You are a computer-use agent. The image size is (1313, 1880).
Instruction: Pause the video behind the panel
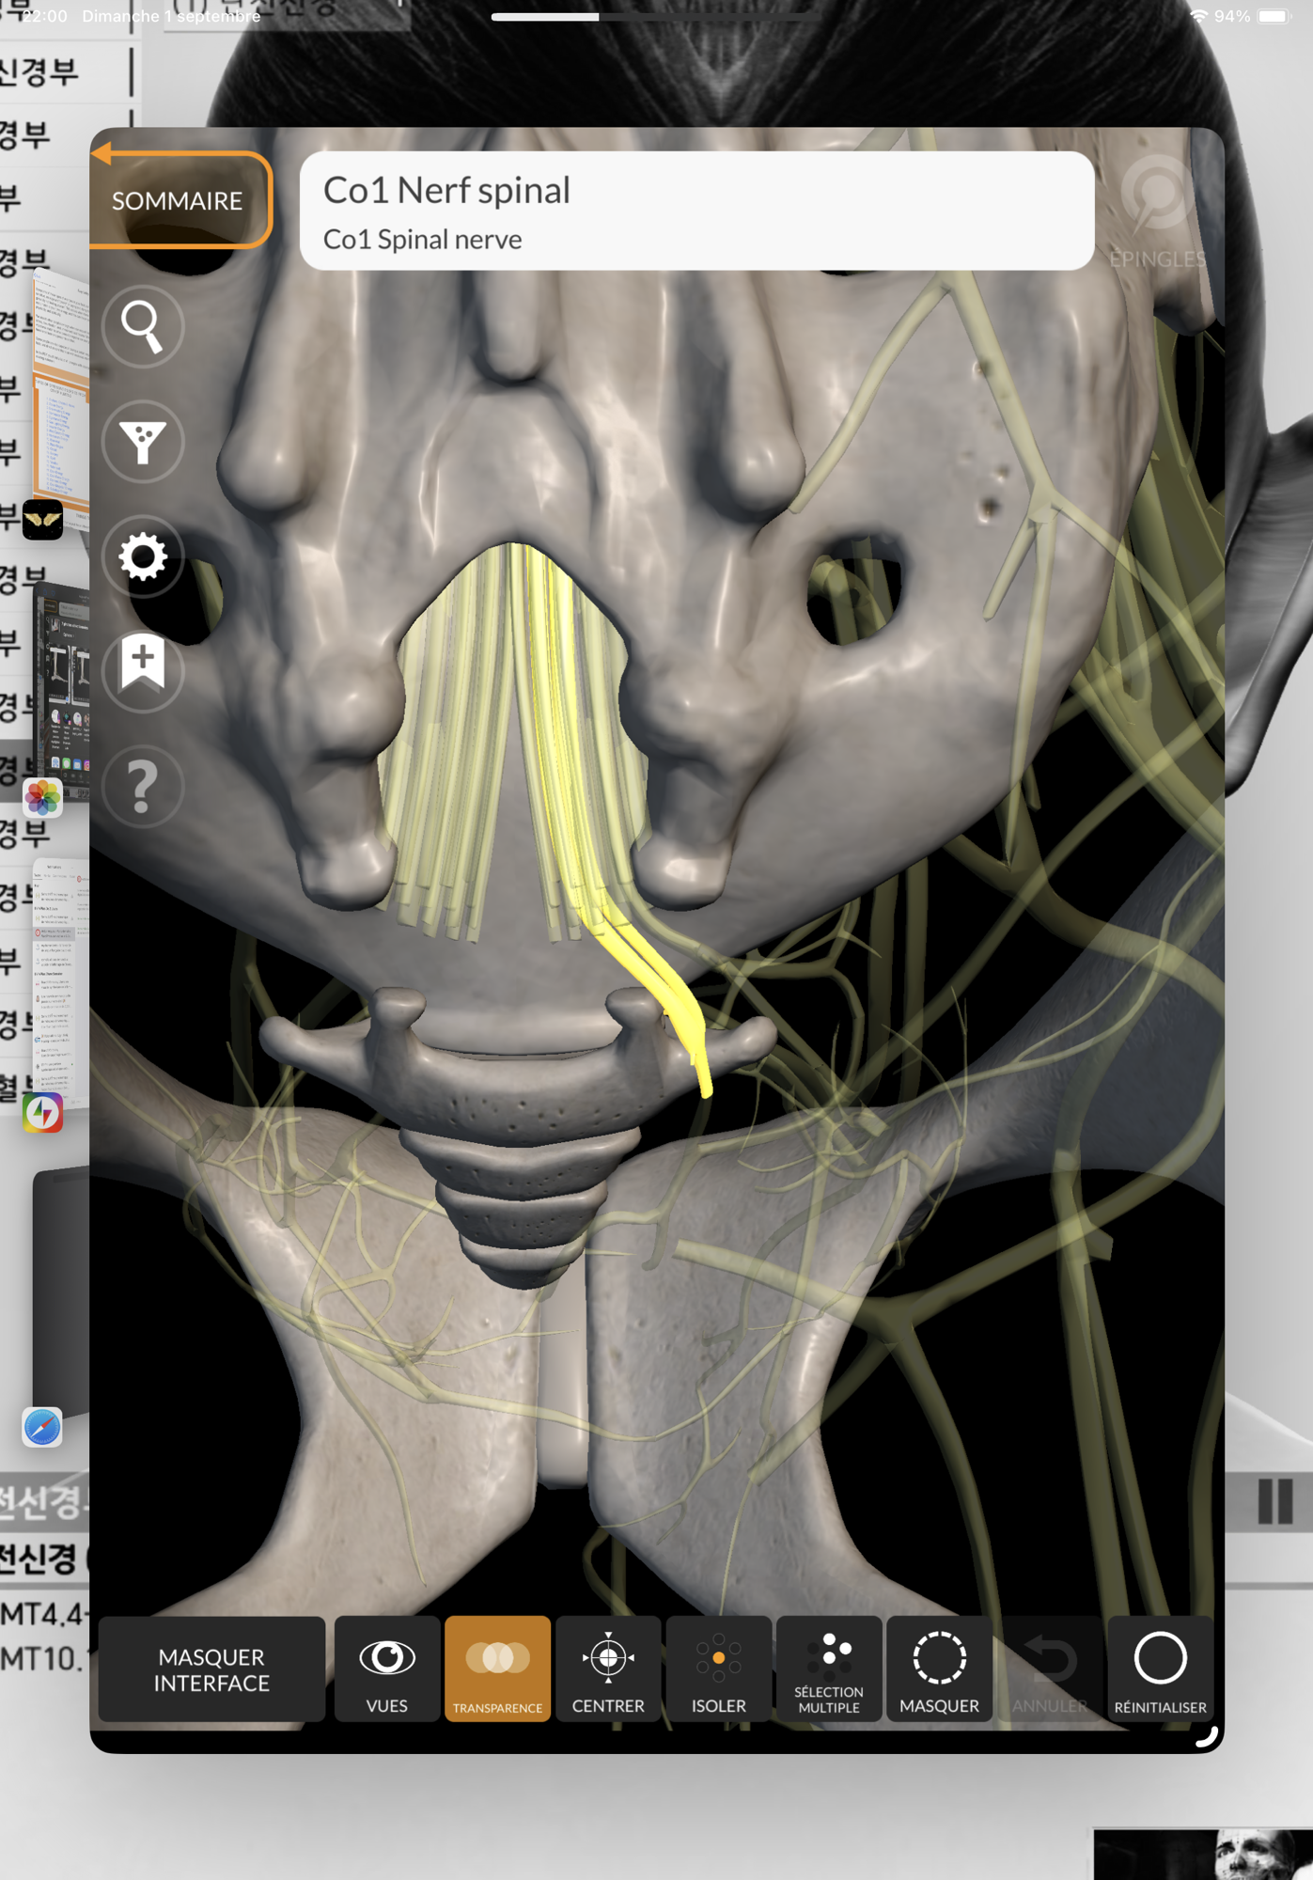point(1274,1501)
